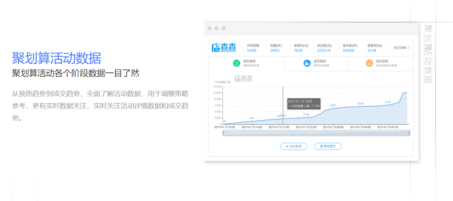Viewport: 453px width, 201px height.
Task: Click the blue money bag 成交趋势 icon
Action: point(307,63)
